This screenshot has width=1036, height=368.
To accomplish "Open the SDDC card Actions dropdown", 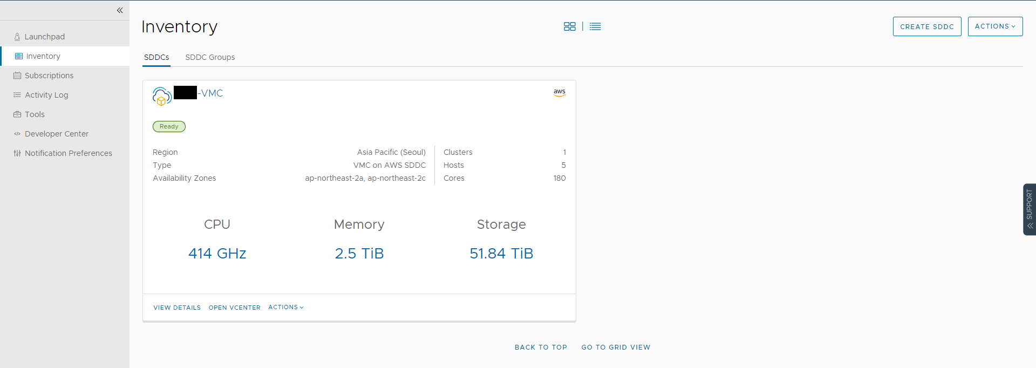I will (x=286, y=307).
